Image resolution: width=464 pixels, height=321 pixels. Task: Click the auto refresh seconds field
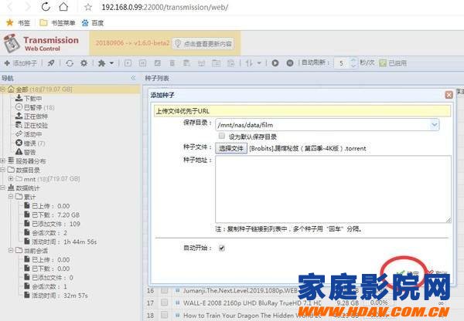point(342,63)
